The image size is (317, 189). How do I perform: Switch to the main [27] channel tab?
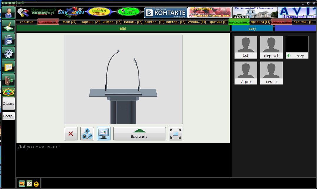69,22
